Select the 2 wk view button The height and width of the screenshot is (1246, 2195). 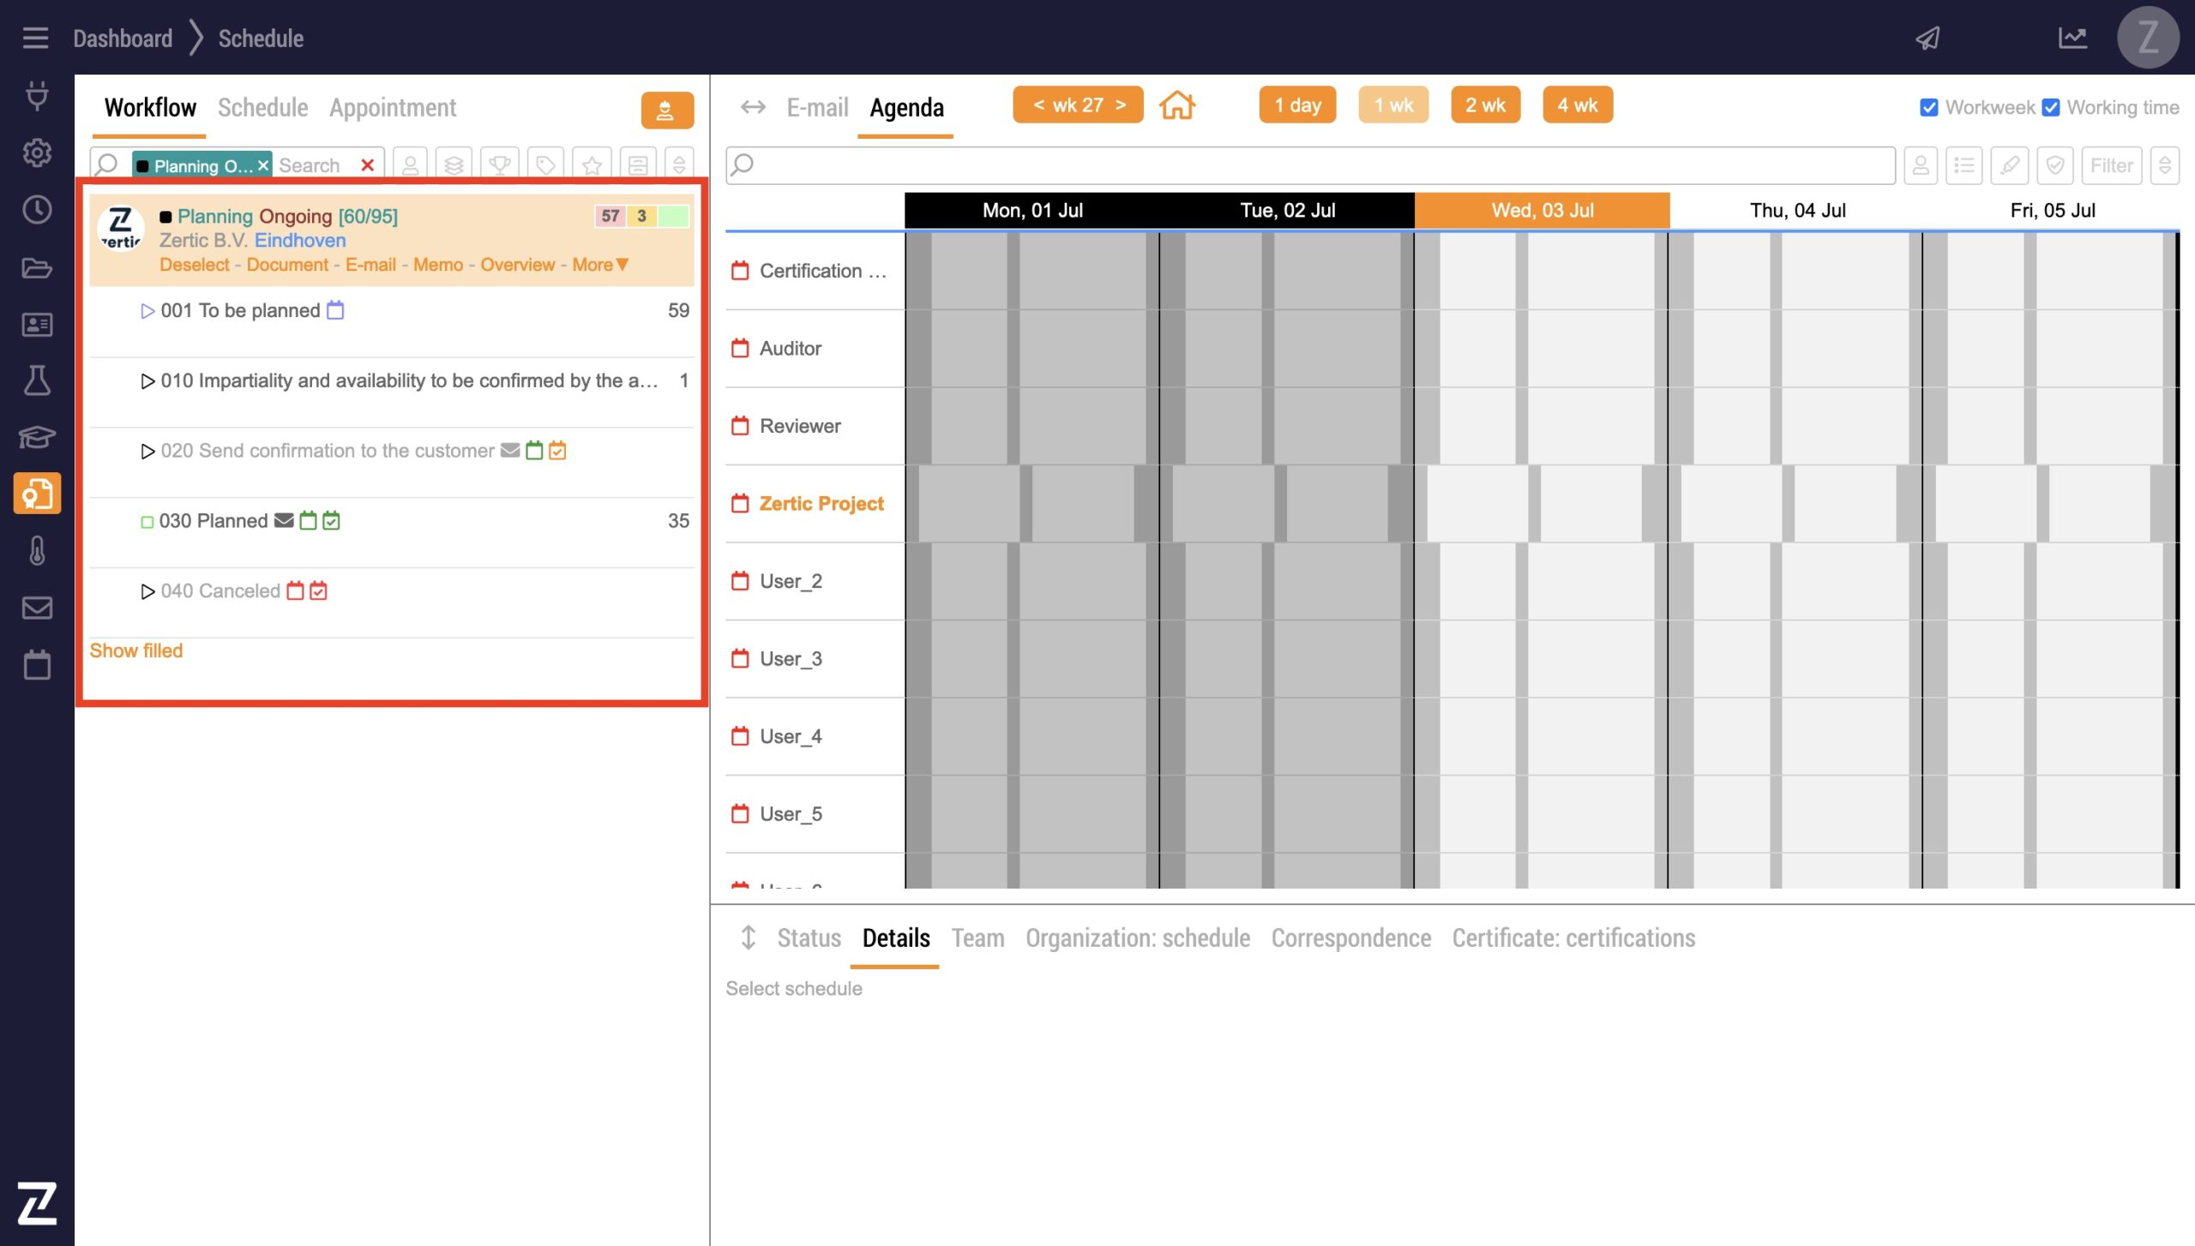pyautogui.click(x=1485, y=105)
